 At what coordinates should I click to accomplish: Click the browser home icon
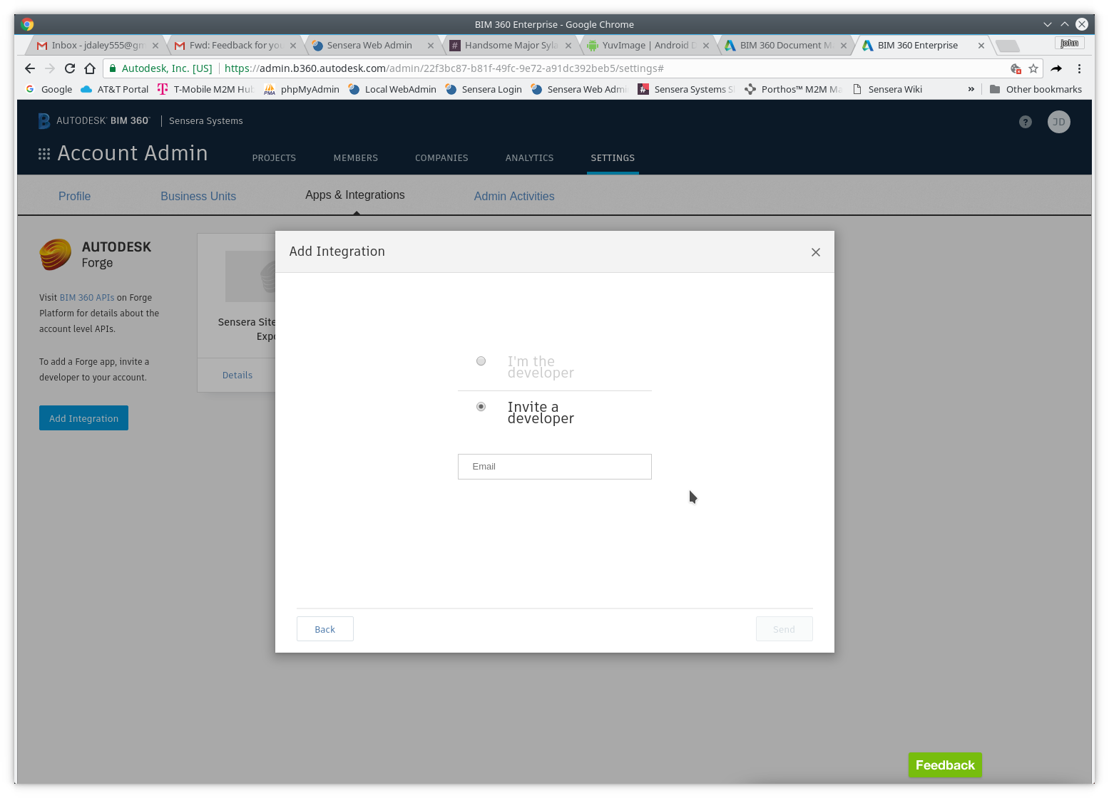(x=89, y=68)
